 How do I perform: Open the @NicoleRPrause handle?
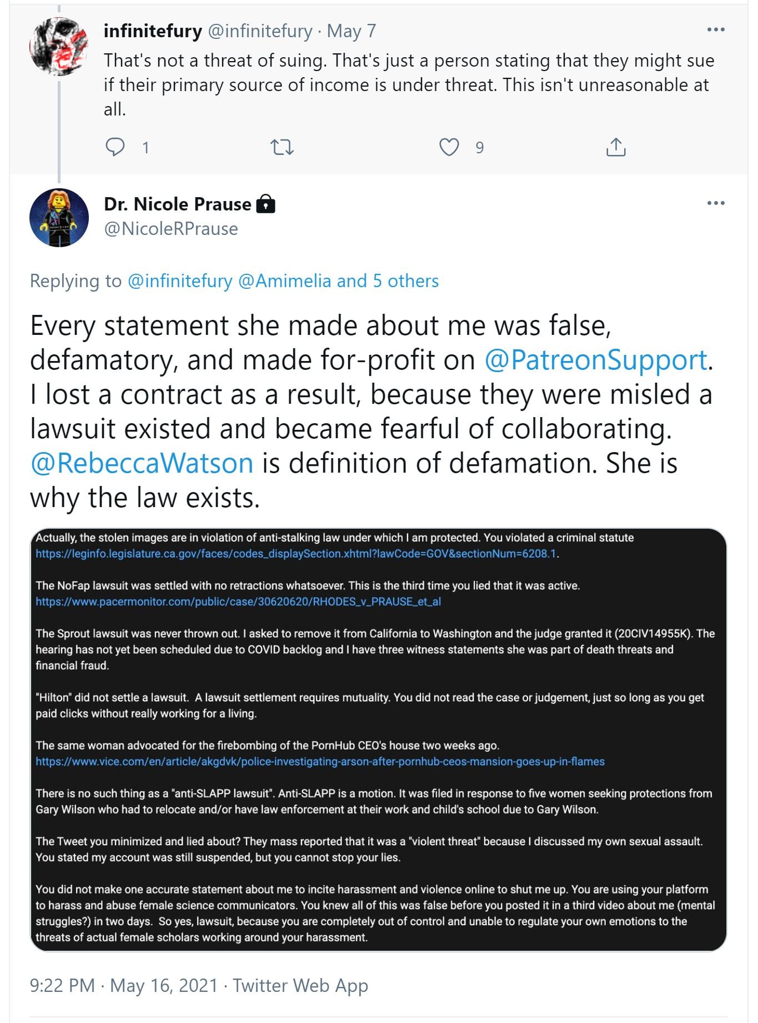coord(171,229)
